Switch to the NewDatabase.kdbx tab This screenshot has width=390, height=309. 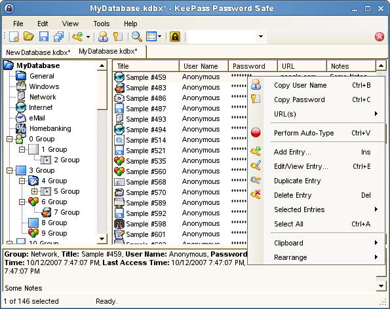tap(38, 52)
